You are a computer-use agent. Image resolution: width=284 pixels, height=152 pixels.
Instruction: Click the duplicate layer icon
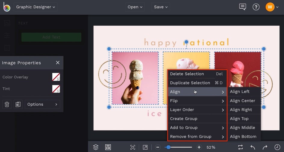[x=18, y=104]
